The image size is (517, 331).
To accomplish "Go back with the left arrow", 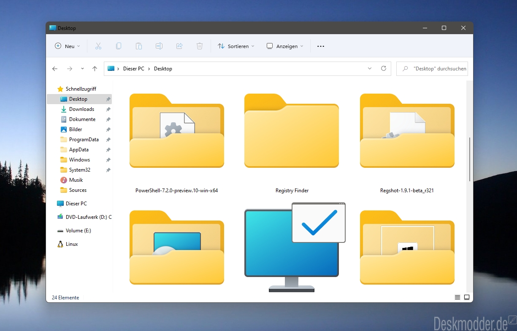I will (55, 69).
